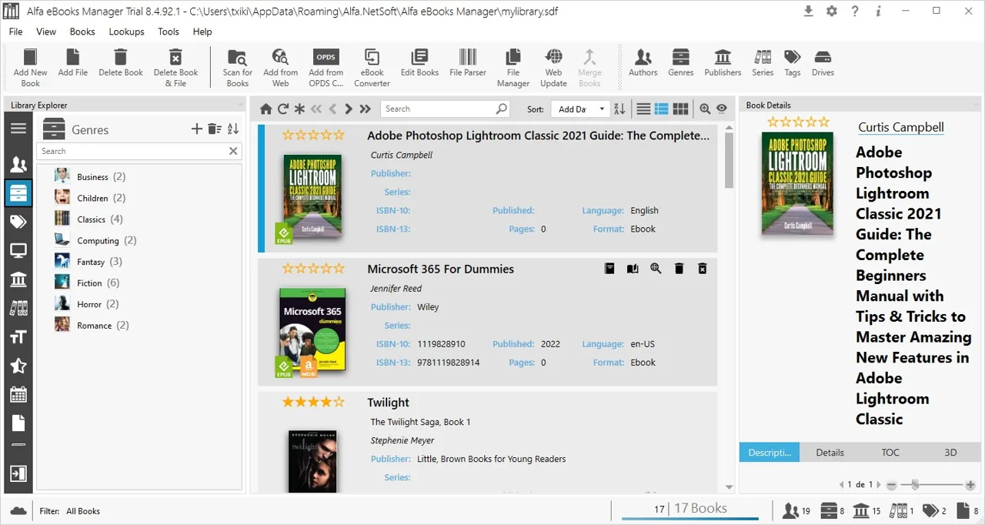Adjust the zoom slider in Book Details
Screen dimensions: 985x525
click(x=914, y=485)
